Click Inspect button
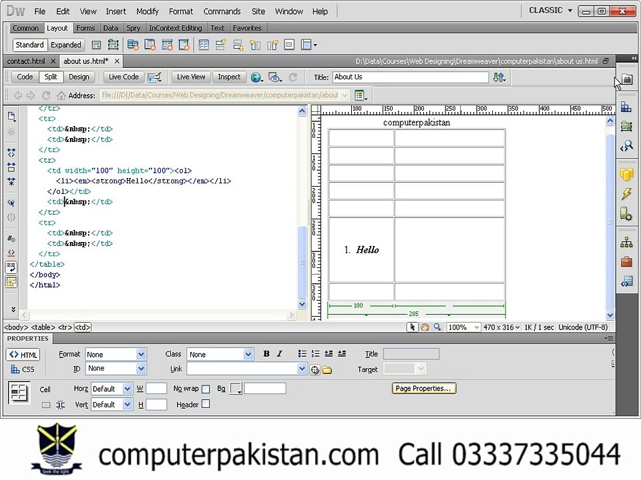The image size is (641, 480). tap(229, 77)
